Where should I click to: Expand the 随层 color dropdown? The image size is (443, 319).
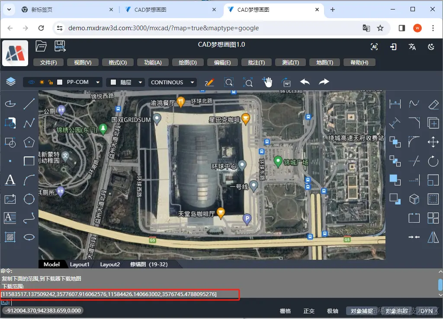click(x=140, y=82)
